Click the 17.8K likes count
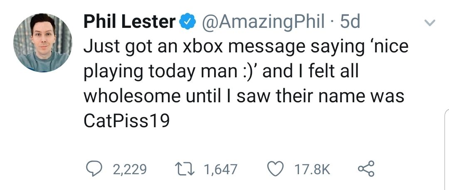 (x=312, y=169)
